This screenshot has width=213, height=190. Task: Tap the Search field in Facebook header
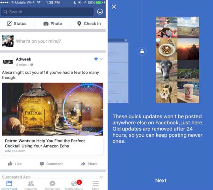pos(47,12)
